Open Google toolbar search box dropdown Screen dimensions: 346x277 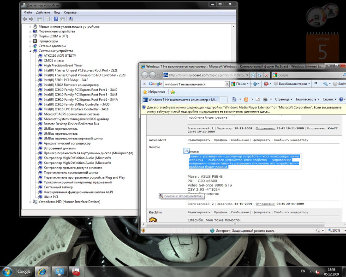[x=227, y=84]
